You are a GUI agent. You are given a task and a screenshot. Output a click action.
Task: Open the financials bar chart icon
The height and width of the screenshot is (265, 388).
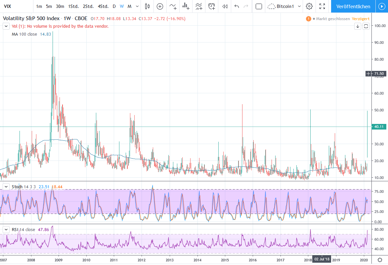(x=186, y=6)
